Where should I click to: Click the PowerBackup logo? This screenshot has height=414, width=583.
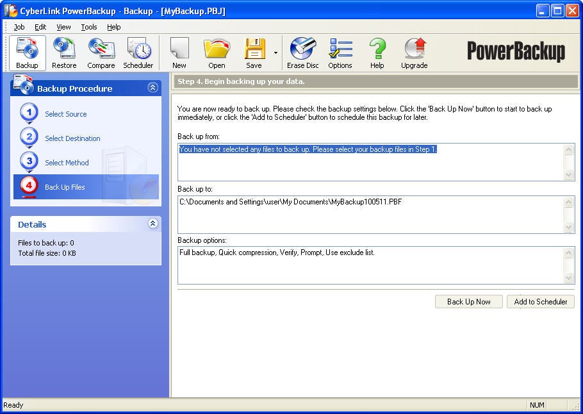tap(516, 51)
